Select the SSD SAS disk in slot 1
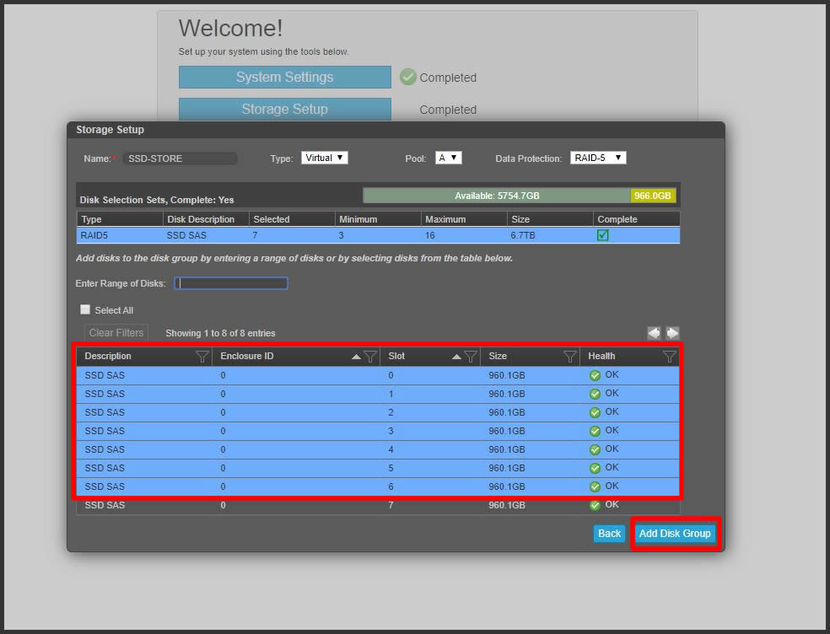This screenshot has height=634, width=830. [x=378, y=394]
